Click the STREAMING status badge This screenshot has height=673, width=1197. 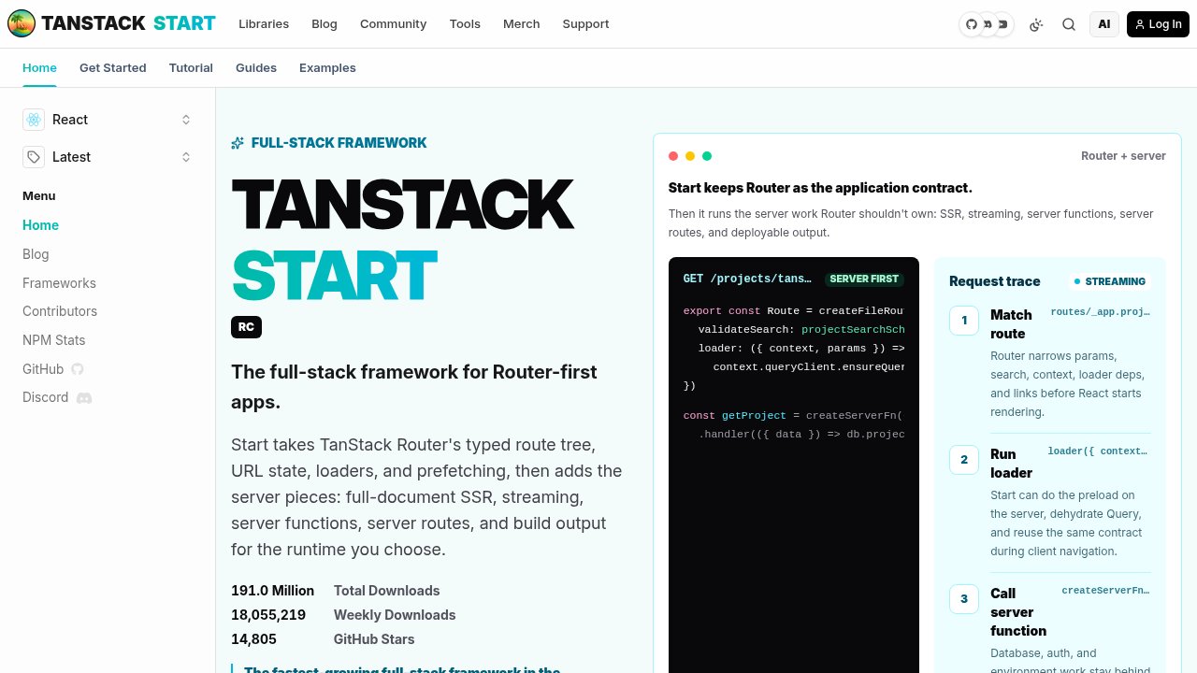tap(1110, 281)
